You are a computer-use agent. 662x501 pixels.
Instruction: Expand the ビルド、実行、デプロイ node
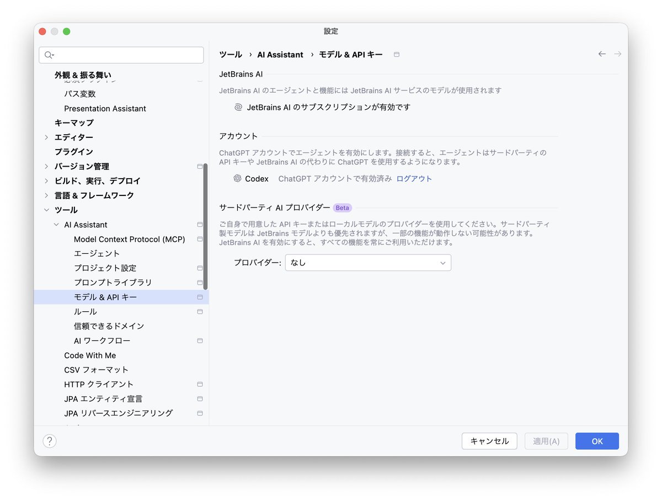coord(46,181)
